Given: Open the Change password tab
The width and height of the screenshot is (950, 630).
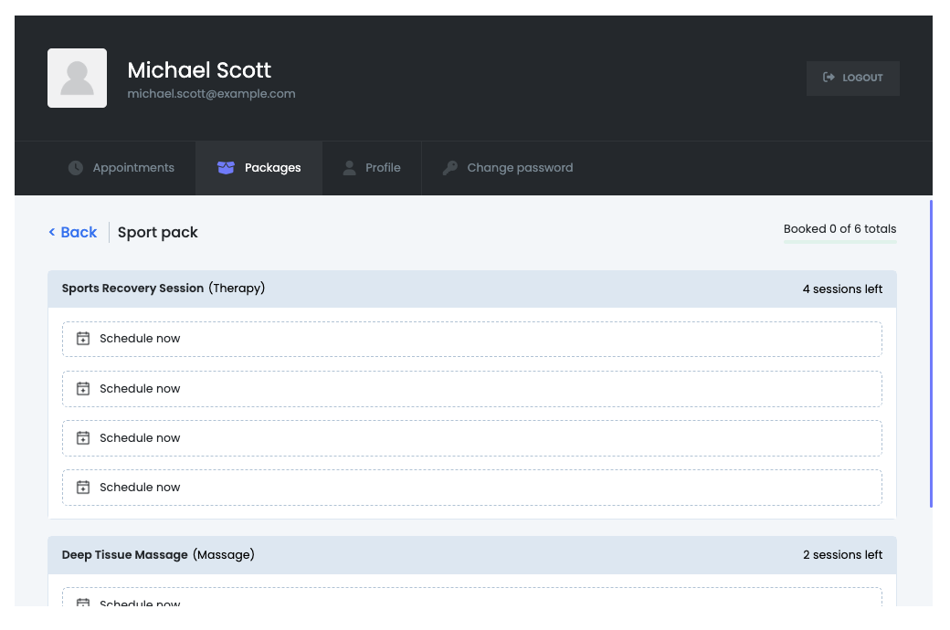Looking at the screenshot, I should [x=520, y=168].
